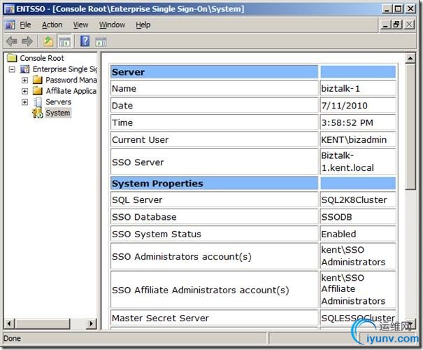423x350 pixels.
Task: Select Password Management tree item
Action: pos(71,80)
